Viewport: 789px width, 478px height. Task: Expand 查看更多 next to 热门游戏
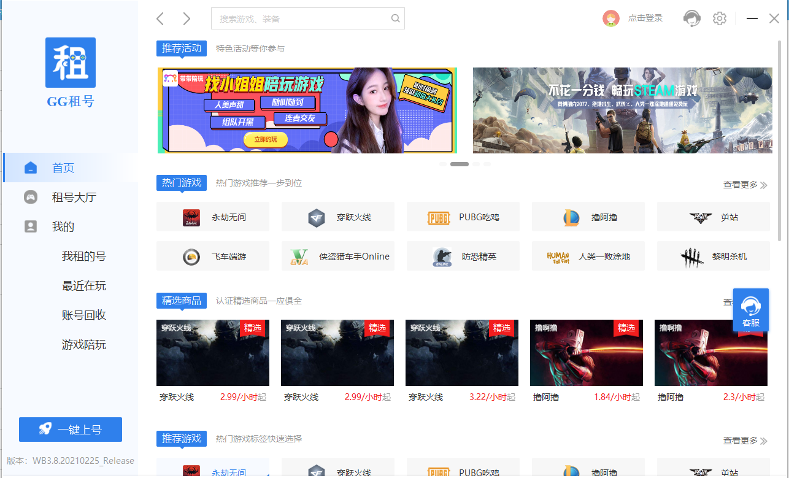coord(745,185)
